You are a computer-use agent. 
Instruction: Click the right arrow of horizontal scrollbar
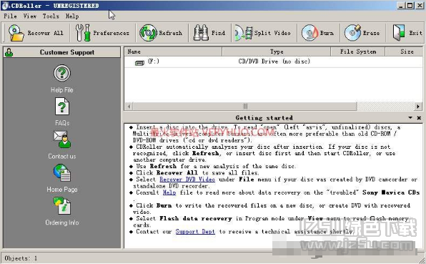[418, 107]
